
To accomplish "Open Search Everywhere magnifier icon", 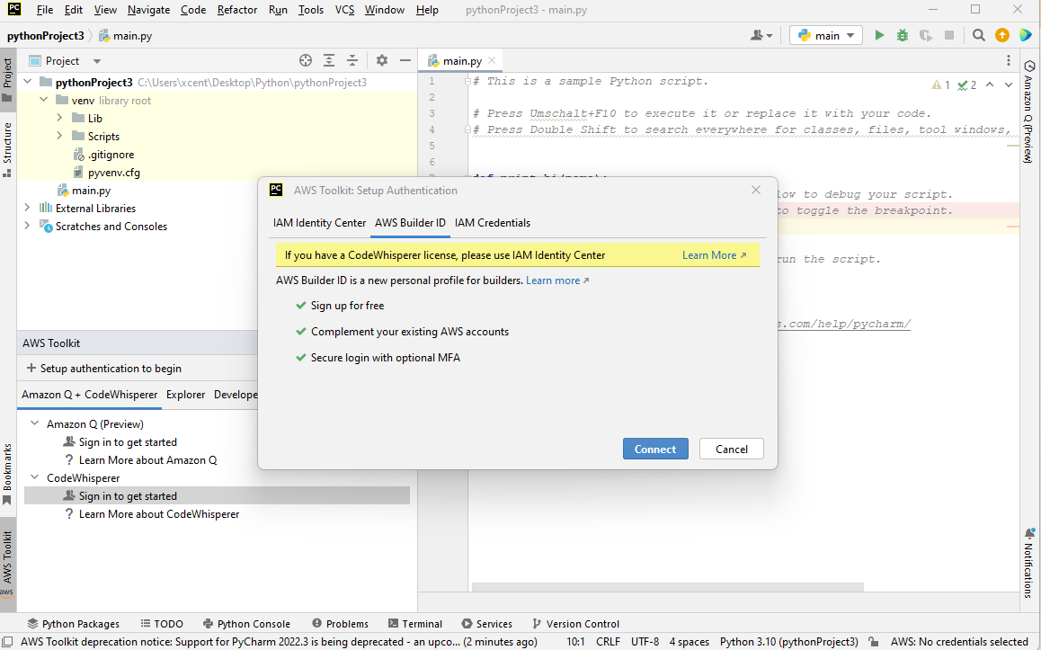I will (x=979, y=35).
